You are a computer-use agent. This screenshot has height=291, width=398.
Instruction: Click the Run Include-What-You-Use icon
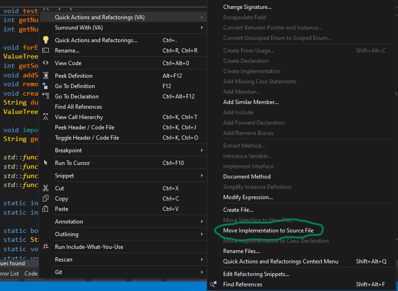46,246
